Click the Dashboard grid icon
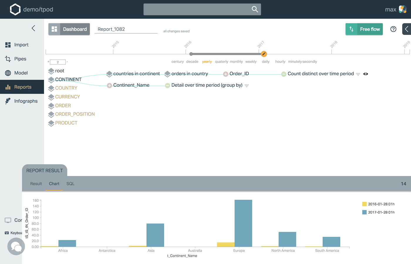 click(x=54, y=29)
